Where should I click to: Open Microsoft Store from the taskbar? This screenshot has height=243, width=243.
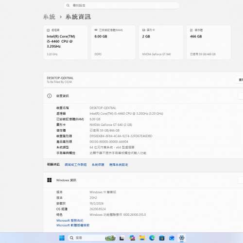pyautogui.click(x=162, y=238)
